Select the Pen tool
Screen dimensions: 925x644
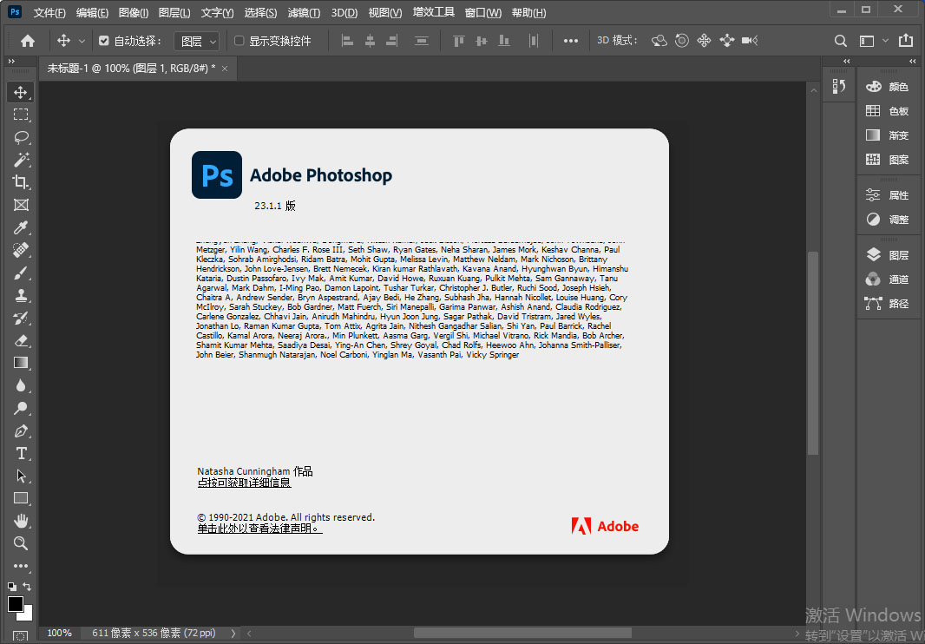click(21, 430)
